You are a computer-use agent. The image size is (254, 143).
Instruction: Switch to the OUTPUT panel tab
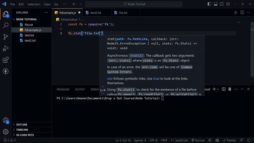[80, 89]
